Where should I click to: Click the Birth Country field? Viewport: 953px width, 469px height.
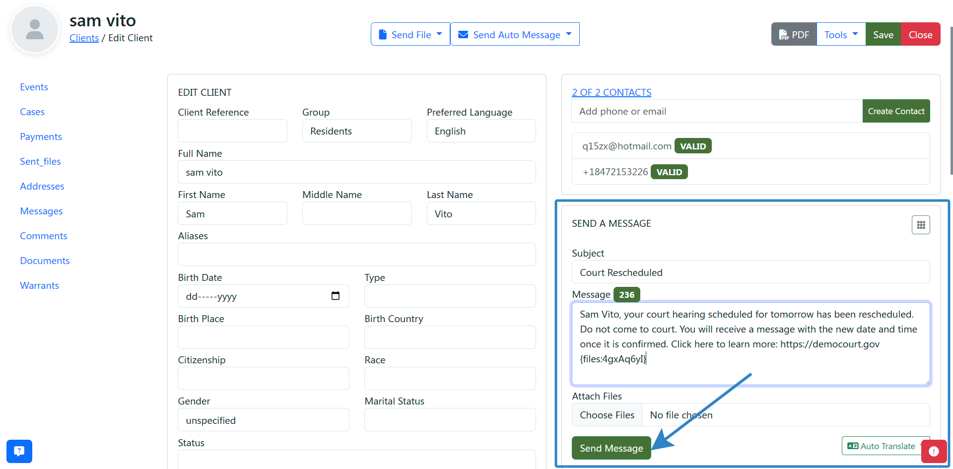click(x=450, y=337)
